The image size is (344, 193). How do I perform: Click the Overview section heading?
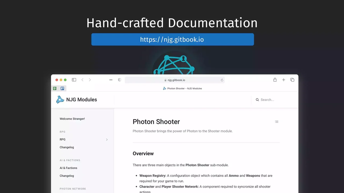pyautogui.click(x=143, y=154)
